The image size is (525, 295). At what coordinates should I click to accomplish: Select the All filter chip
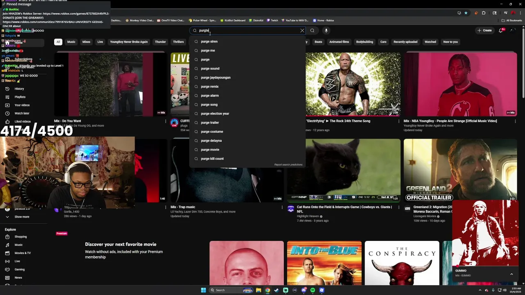coord(58,42)
